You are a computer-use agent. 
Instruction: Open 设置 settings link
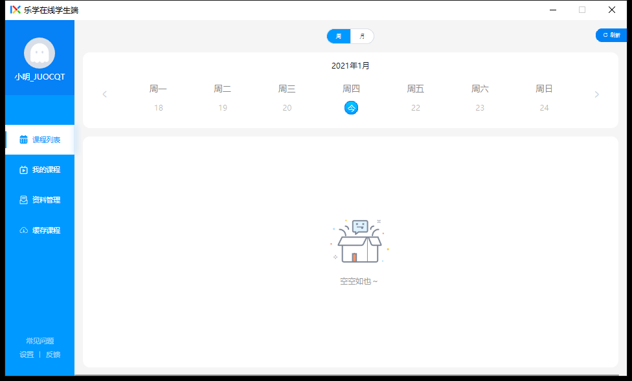point(27,354)
